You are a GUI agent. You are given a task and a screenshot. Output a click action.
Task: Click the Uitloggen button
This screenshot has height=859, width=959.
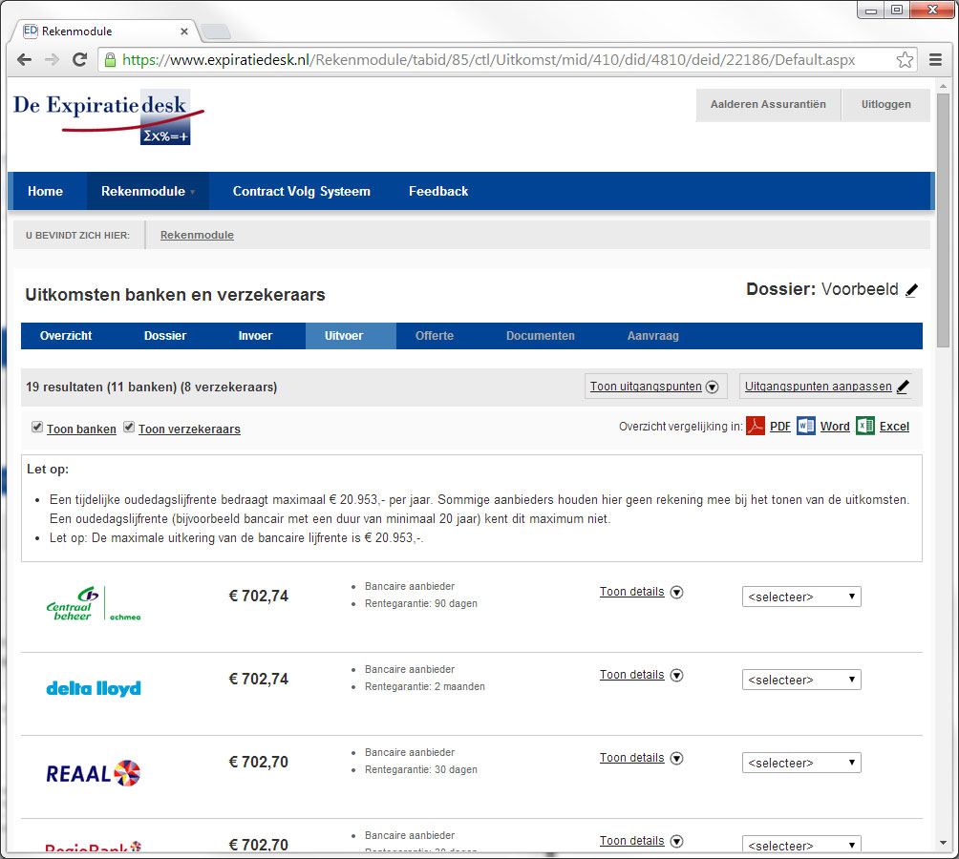[x=886, y=104]
